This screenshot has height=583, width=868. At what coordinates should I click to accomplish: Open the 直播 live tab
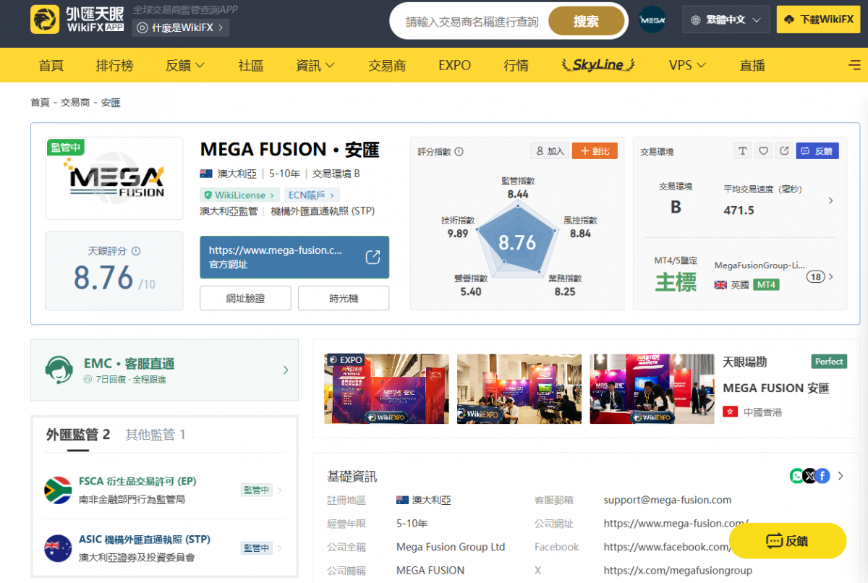752,65
